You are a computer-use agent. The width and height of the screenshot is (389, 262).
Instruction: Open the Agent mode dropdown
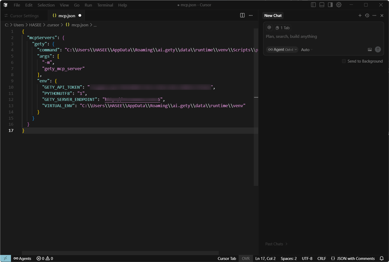pos(282,50)
